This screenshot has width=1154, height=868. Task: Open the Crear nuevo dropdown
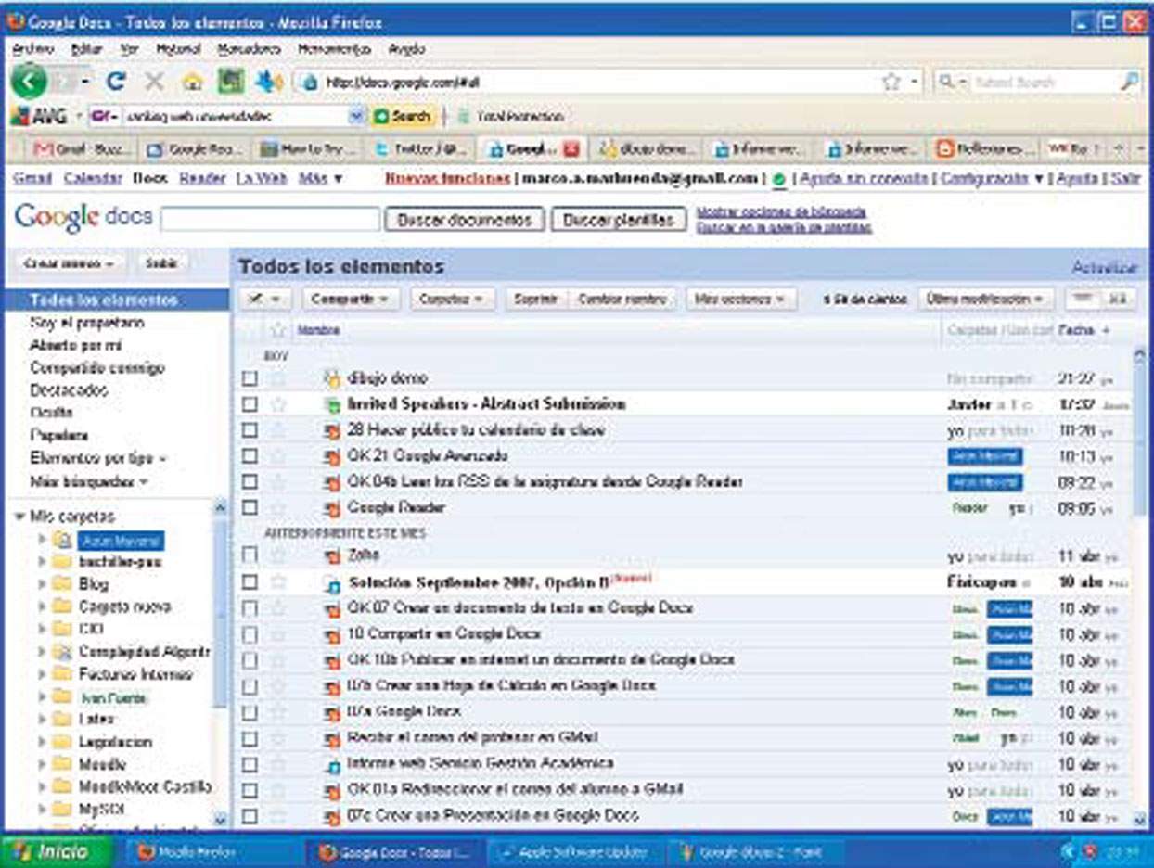tap(68, 264)
